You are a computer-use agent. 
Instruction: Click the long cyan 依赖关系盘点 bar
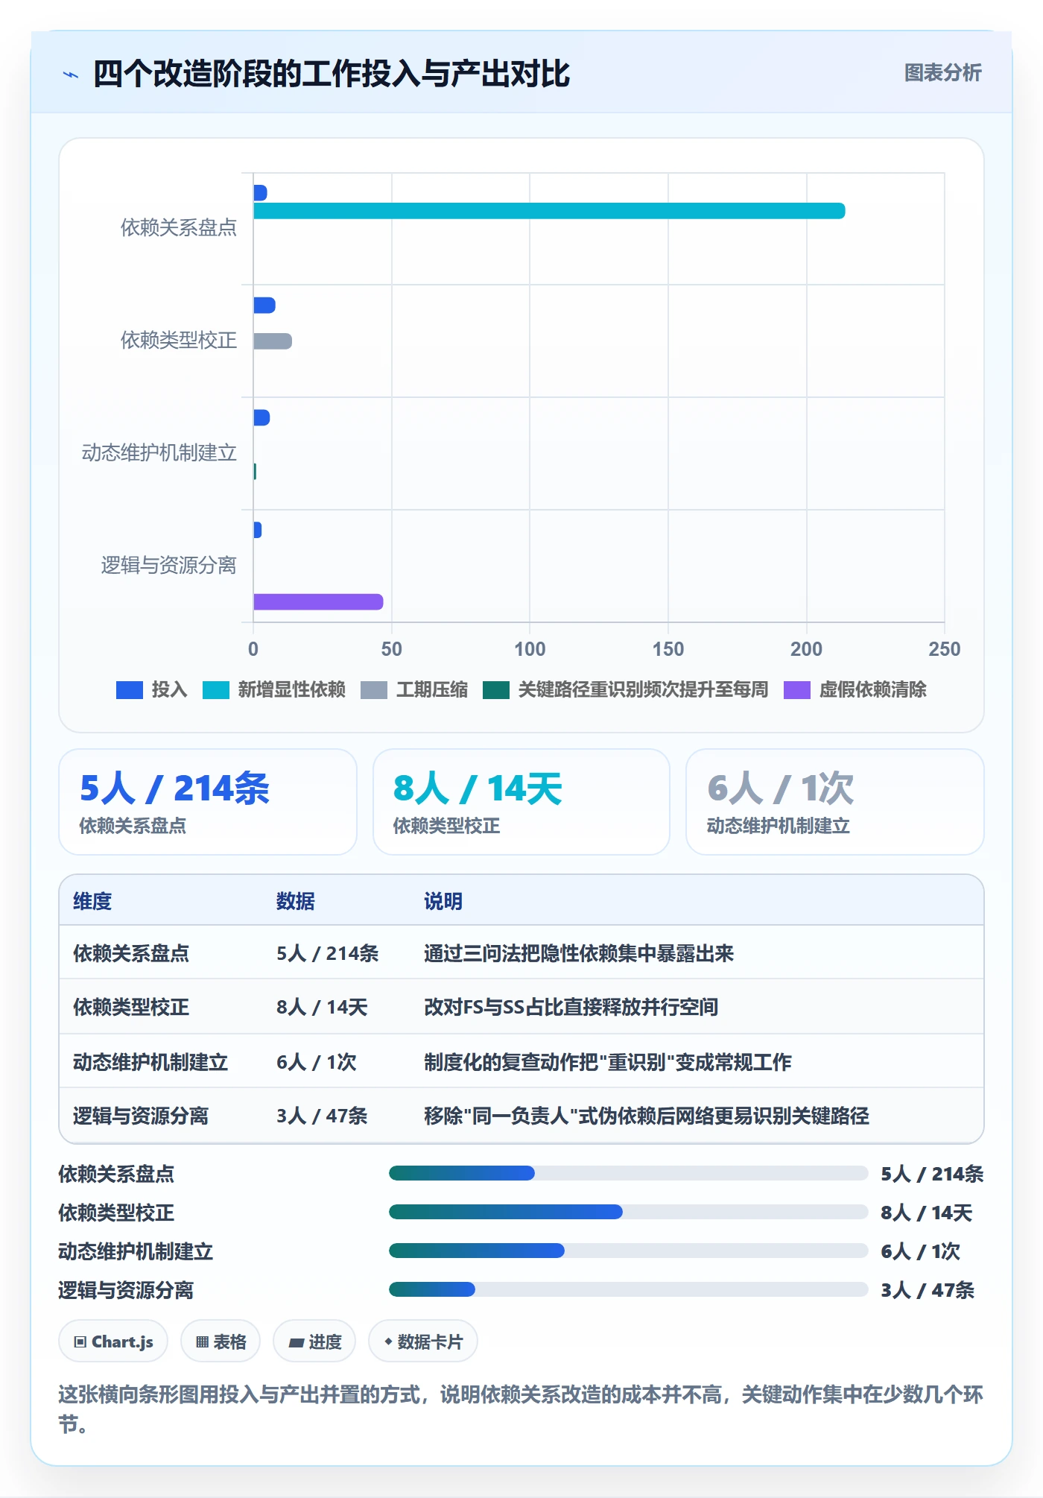coord(549,211)
